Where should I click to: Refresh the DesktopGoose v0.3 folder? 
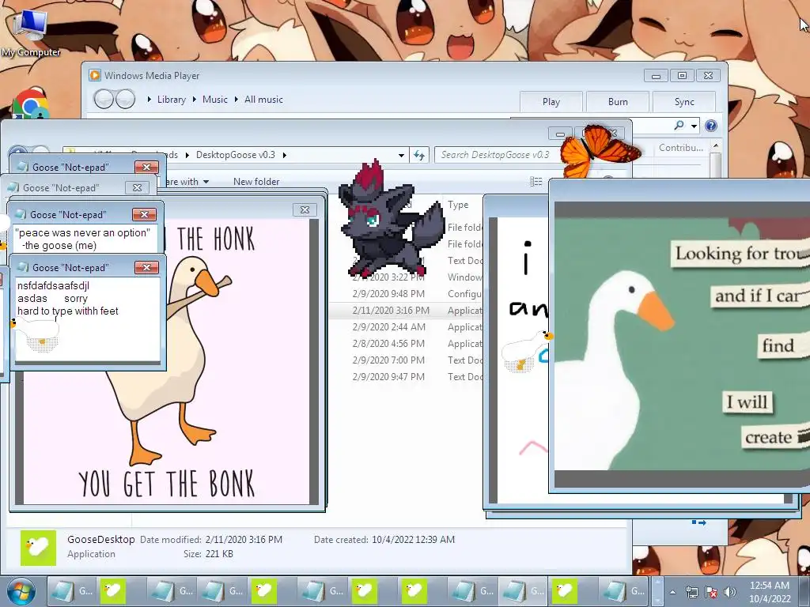(419, 155)
